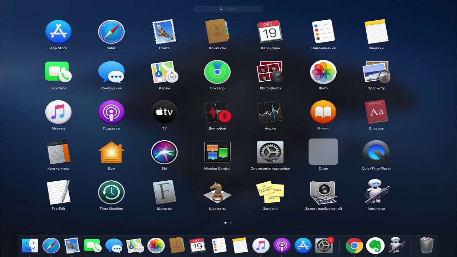Image resolution: width=457 pixels, height=257 pixels.
Task: Open Системные настройки in Launchpad
Action: (x=270, y=152)
